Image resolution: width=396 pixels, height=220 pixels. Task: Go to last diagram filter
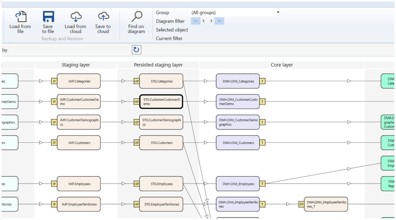tap(219, 21)
